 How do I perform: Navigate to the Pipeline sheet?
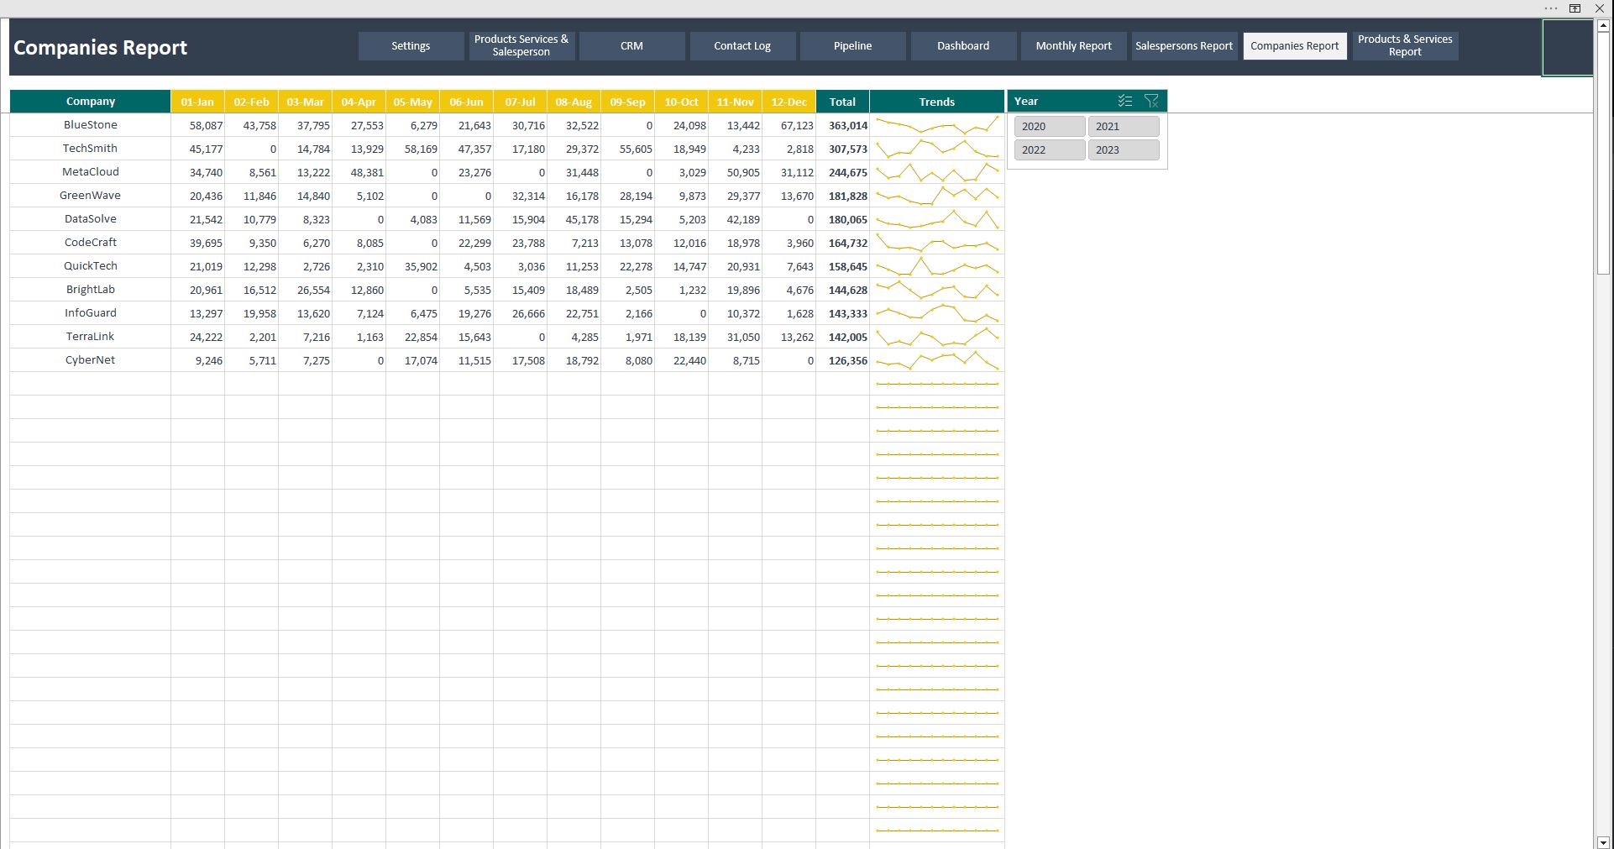point(852,46)
